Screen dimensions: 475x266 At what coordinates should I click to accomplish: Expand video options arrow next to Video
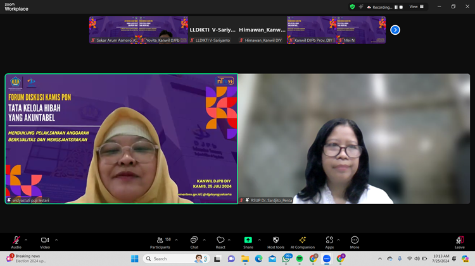coord(56,239)
